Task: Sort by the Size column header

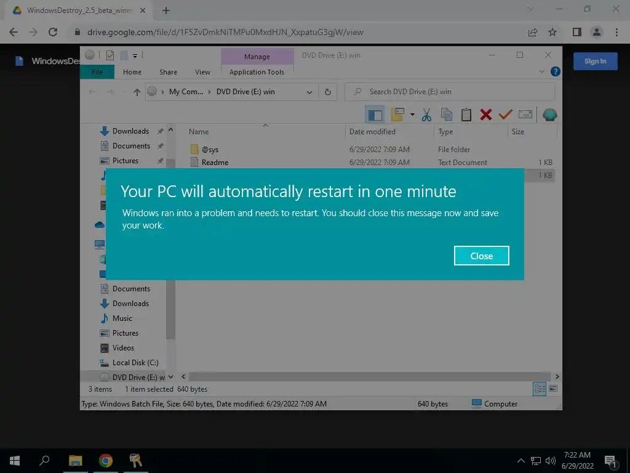Action: (517, 132)
